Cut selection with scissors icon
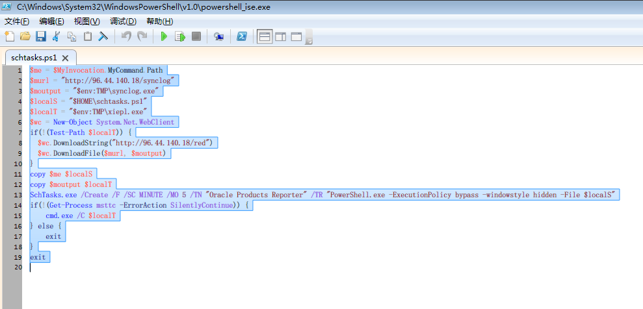 [56, 36]
